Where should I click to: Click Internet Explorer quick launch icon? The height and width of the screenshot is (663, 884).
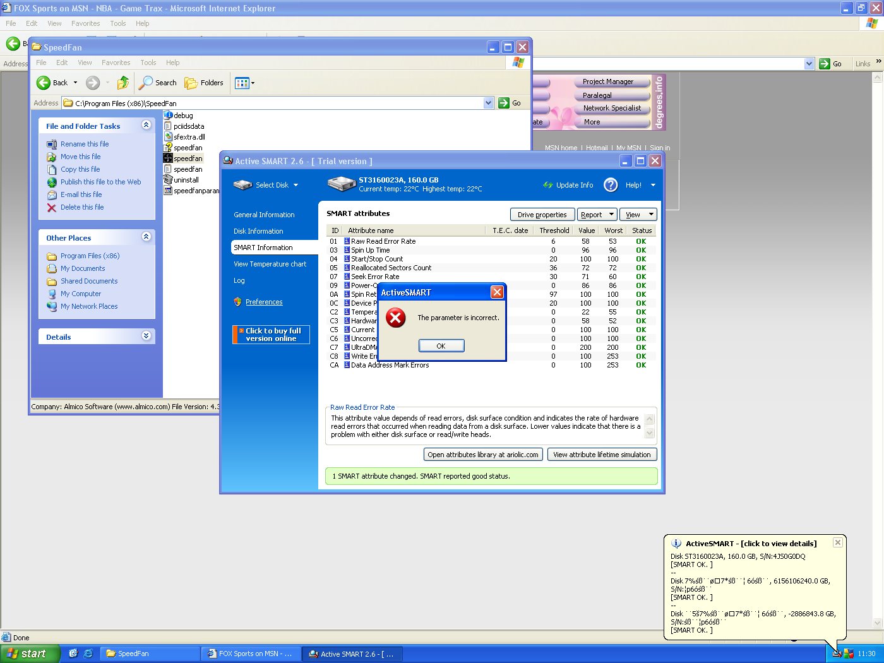click(x=88, y=654)
